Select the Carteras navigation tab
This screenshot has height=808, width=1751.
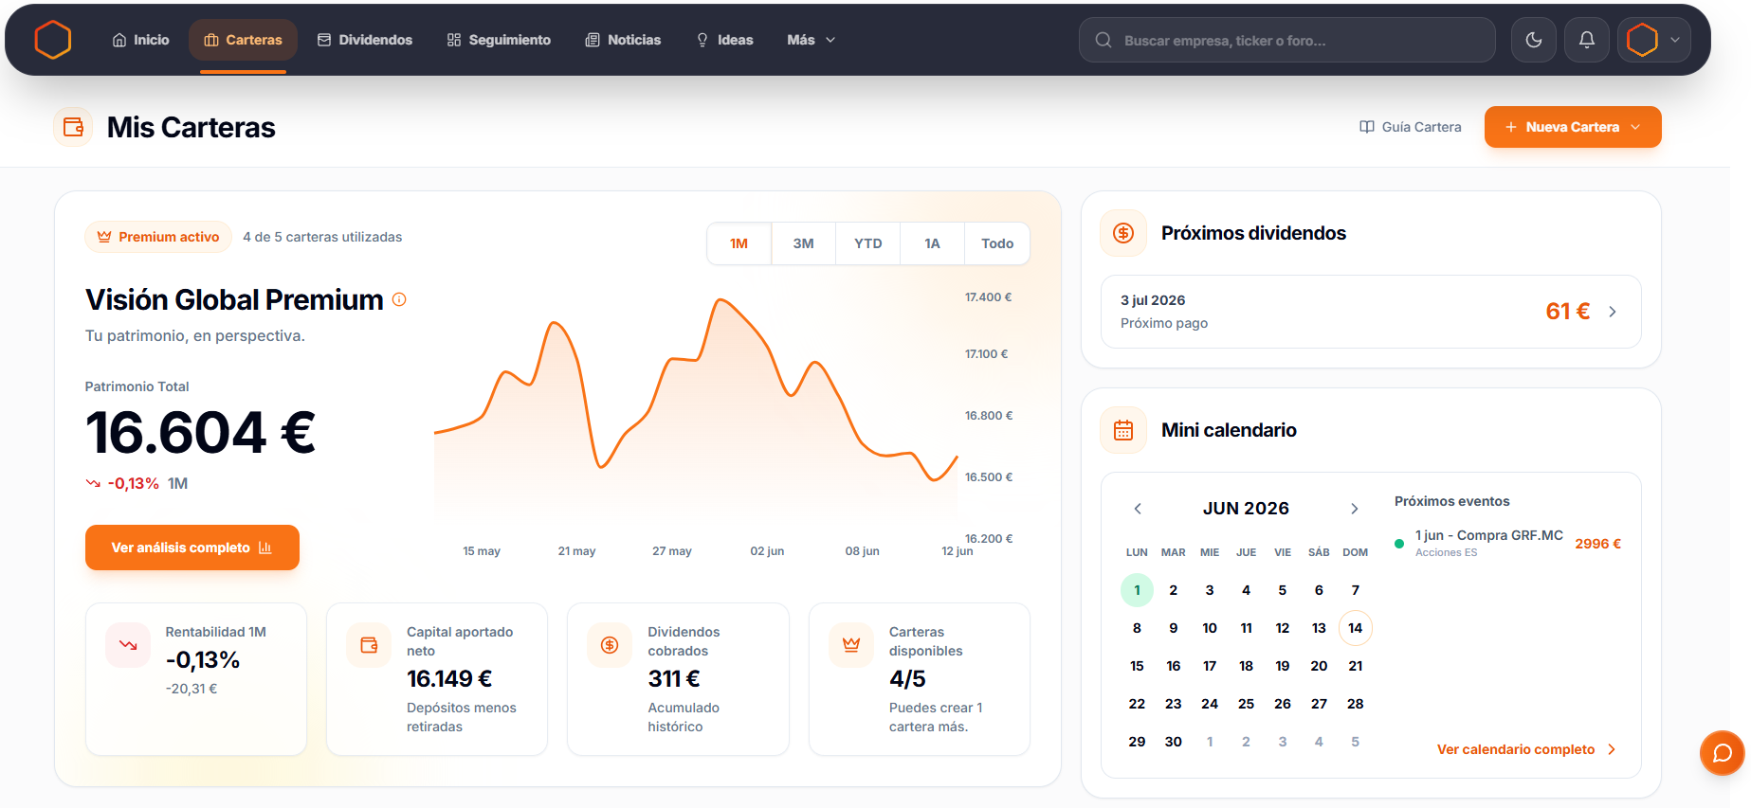point(243,40)
